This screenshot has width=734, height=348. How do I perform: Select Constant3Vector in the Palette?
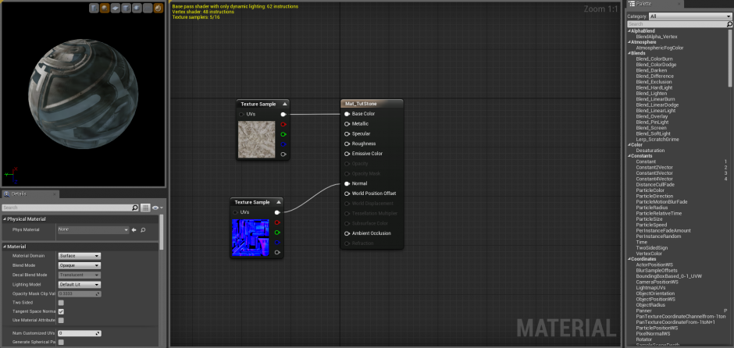[x=654, y=173]
